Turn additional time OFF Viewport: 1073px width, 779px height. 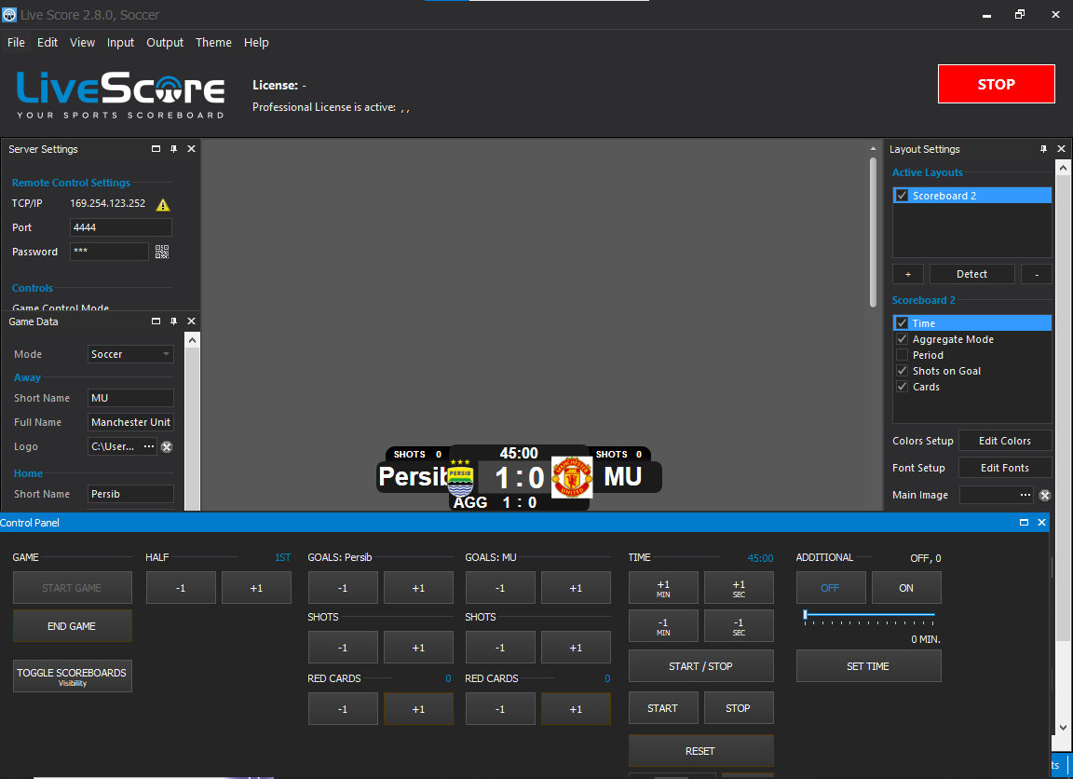[x=830, y=588]
